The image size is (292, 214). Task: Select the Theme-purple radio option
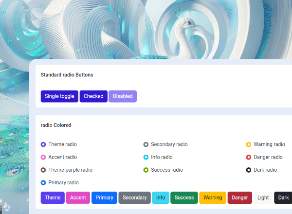click(43, 170)
